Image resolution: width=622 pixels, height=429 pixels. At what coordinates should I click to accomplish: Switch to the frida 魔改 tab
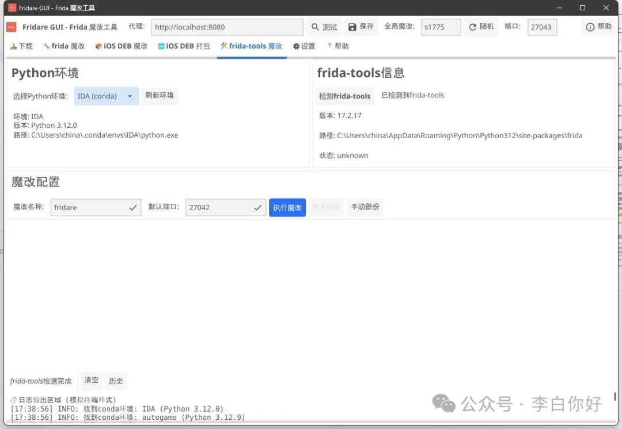pos(64,46)
